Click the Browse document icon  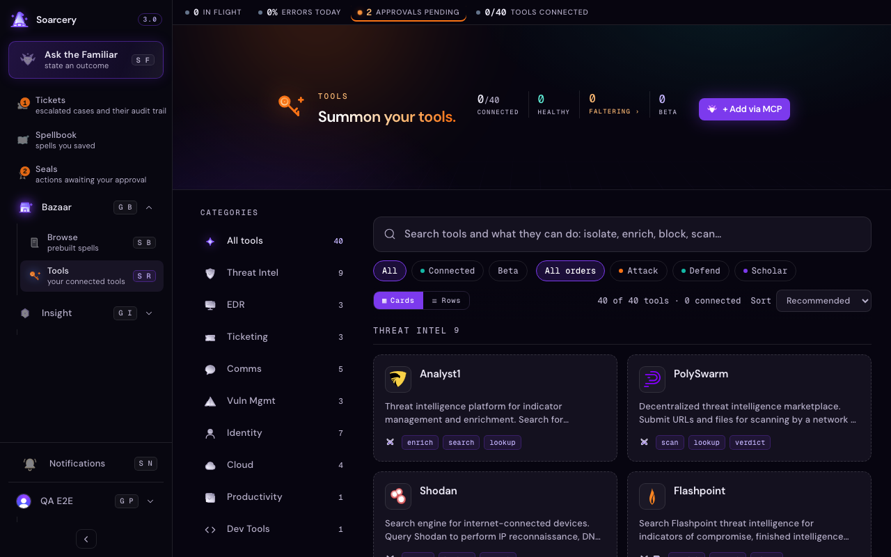click(x=35, y=242)
